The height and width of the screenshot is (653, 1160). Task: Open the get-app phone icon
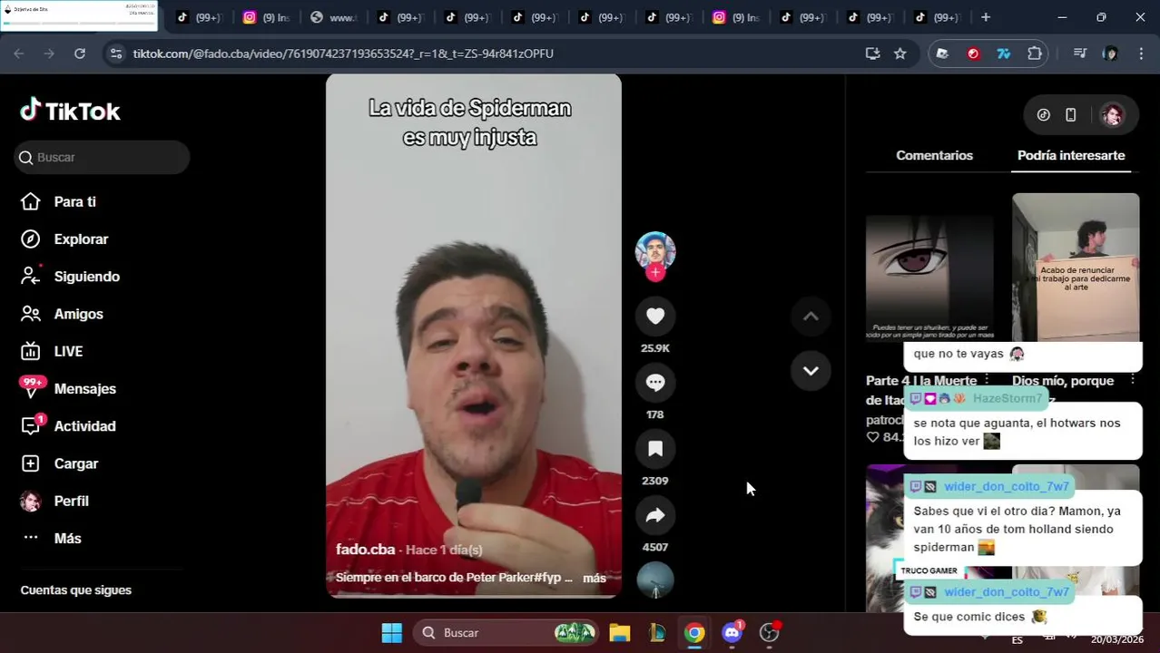tap(1071, 114)
